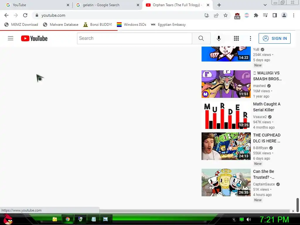300x225 pixels.
Task: Open THE CUPHEAD DLC IS HERE title
Action: [x=267, y=138]
